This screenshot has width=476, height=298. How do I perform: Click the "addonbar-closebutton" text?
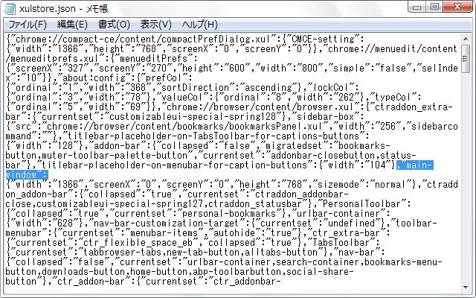coord(322,156)
